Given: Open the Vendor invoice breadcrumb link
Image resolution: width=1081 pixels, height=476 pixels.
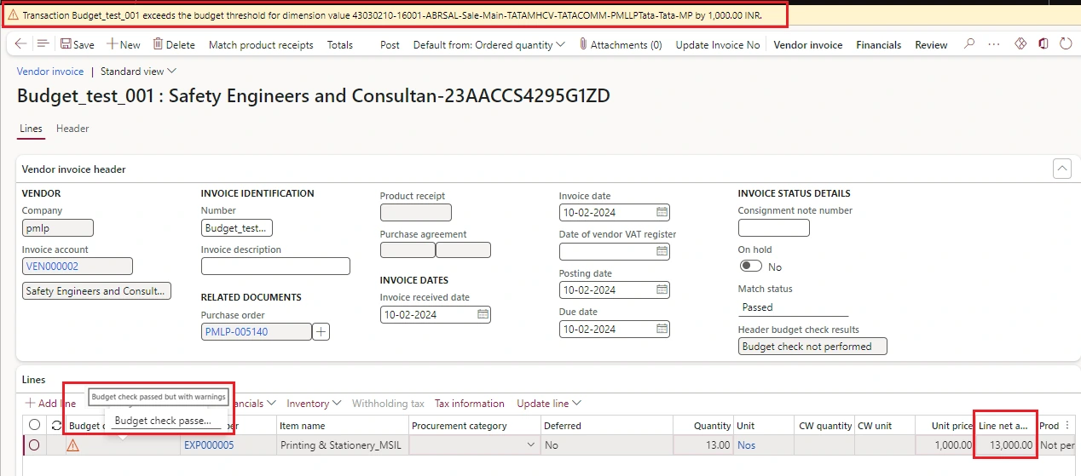Looking at the screenshot, I should point(50,72).
